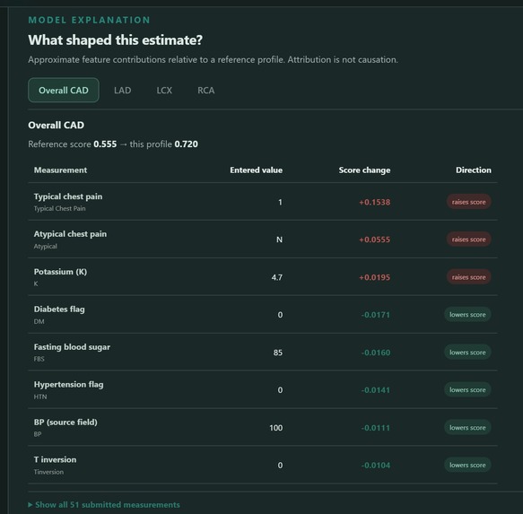The height and width of the screenshot is (514, 523).
Task: Select the Diabetes flag row label
Action: pyautogui.click(x=59, y=309)
